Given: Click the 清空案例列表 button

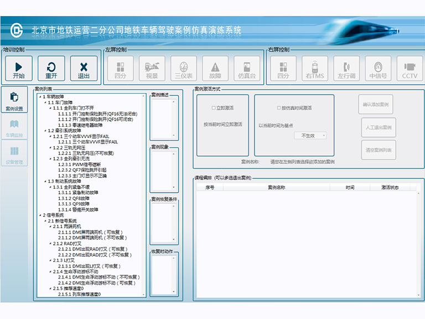Looking at the screenshot, I should coord(379,150).
